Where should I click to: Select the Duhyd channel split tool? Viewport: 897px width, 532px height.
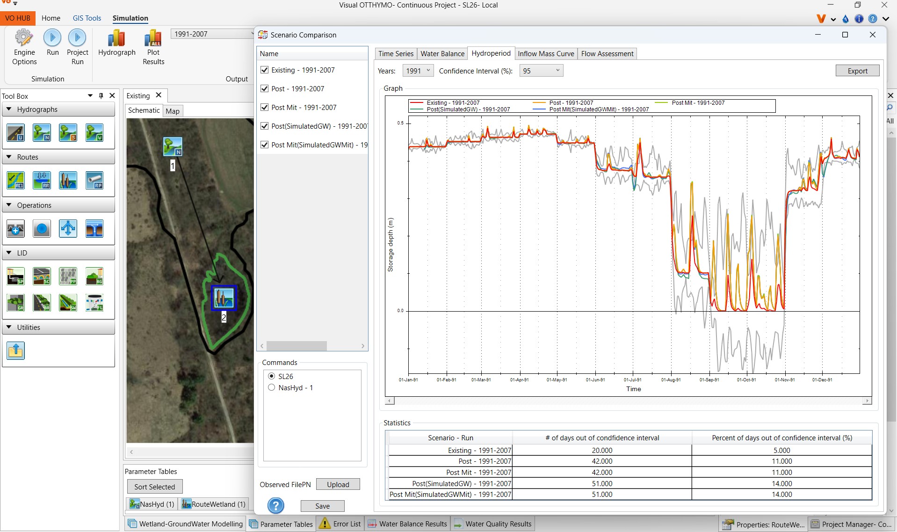point(94,229)
